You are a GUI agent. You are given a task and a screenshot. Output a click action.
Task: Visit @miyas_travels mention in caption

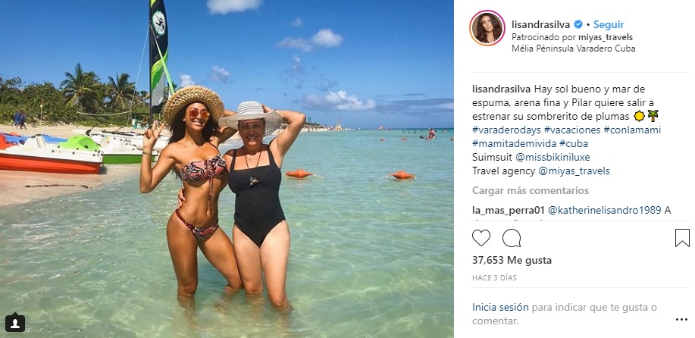(x=574, y=171)
